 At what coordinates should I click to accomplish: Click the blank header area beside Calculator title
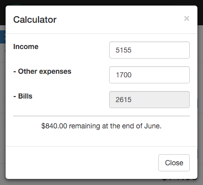click(x=120, y=20)
